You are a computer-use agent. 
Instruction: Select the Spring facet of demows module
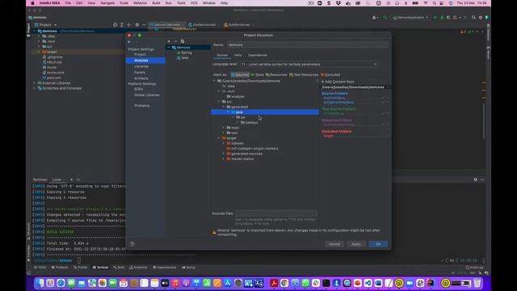tap(187, 53)
